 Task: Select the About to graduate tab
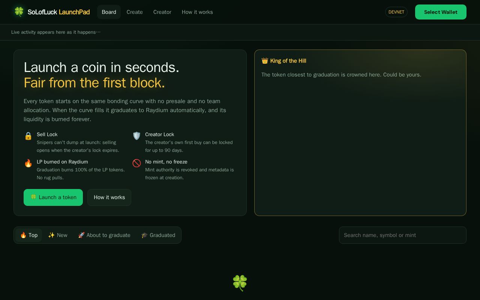pyautogui.click(x=104, y=235)
